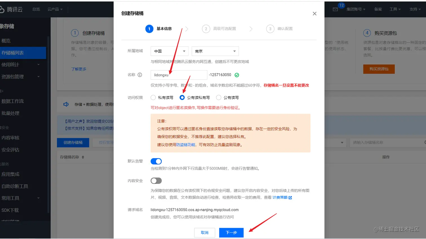
Task: Open the 计费策略 link
Action: click(x=280, y=198)
